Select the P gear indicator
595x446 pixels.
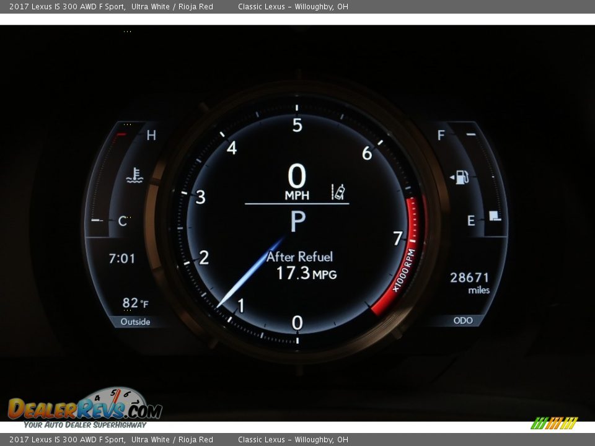297,222
